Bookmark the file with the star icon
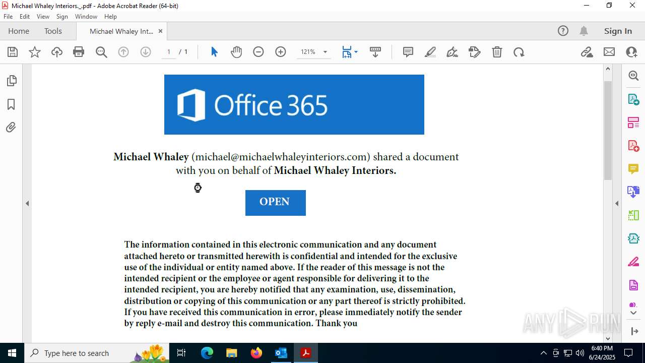This screenshot has height=363, width=645. click(35, 52)
